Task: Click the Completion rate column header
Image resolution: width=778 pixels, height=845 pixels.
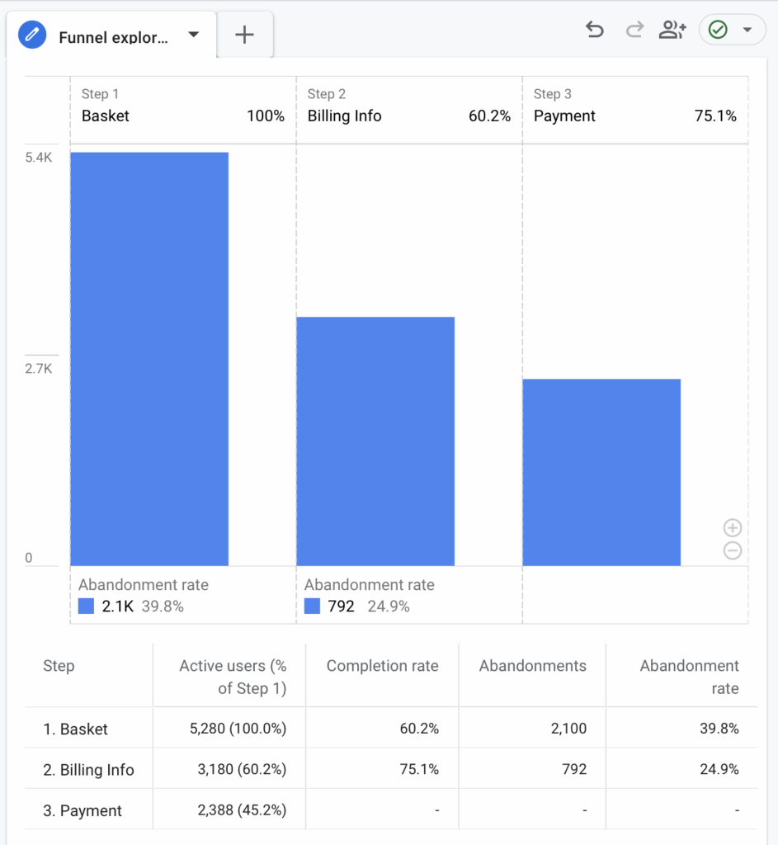Action: click(x=382, y=666)
